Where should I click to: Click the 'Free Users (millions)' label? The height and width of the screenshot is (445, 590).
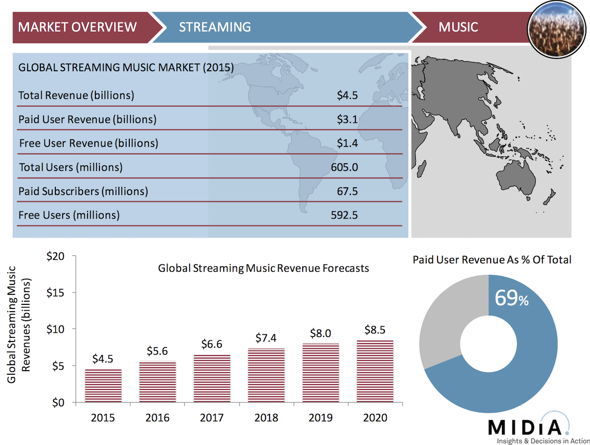[x=69, y=215]
